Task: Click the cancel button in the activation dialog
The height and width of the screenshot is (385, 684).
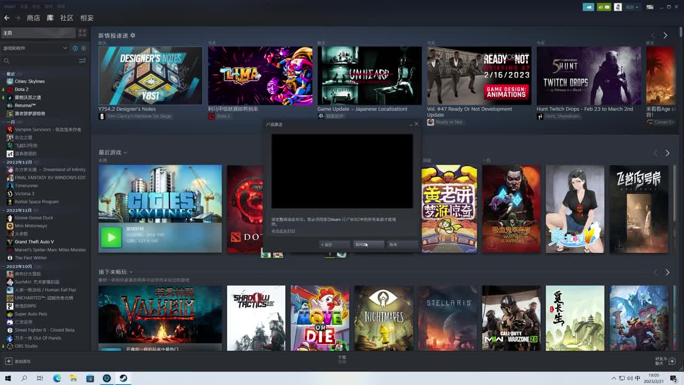Action: coord(402,244)
